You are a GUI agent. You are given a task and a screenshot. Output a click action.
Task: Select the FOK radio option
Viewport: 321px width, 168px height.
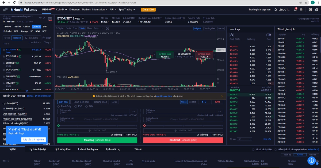(x=86, y=106)
